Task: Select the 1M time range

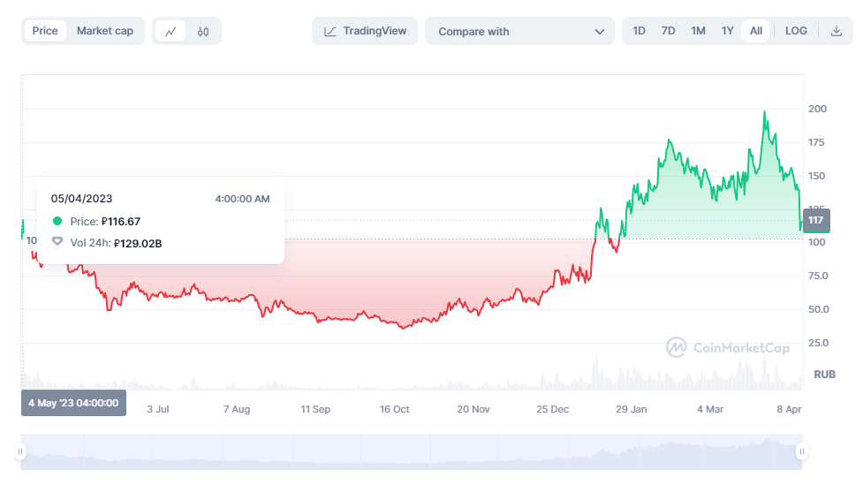Action: pos(698,31)
